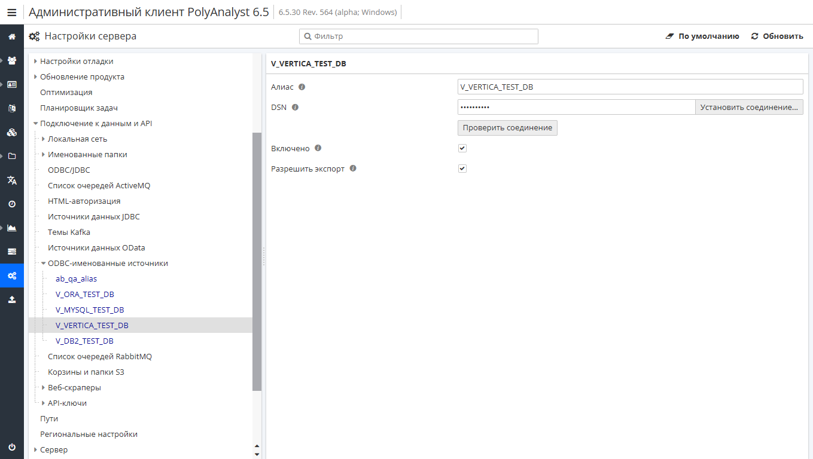Open the users group sidebar icon
This screenshot has width=813, height=459.
12,60
